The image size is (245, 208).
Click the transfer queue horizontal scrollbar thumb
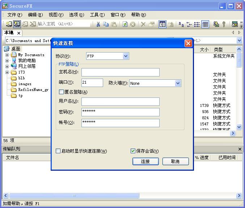[x=74, y=195]
